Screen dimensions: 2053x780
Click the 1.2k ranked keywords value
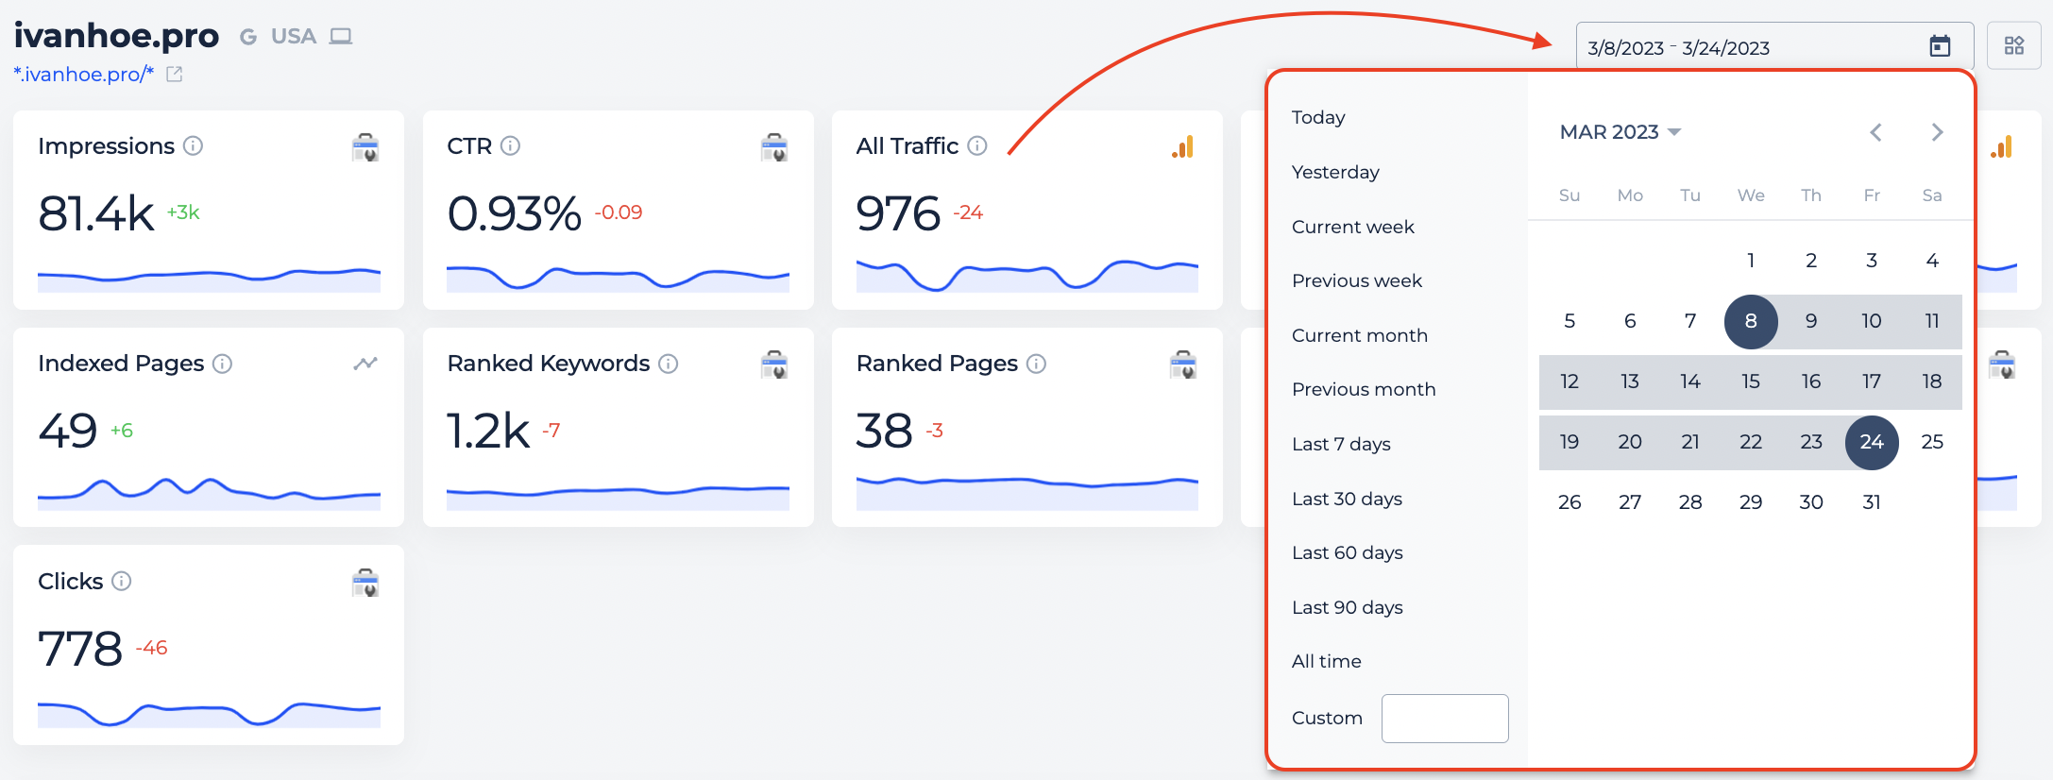point(488,432)
